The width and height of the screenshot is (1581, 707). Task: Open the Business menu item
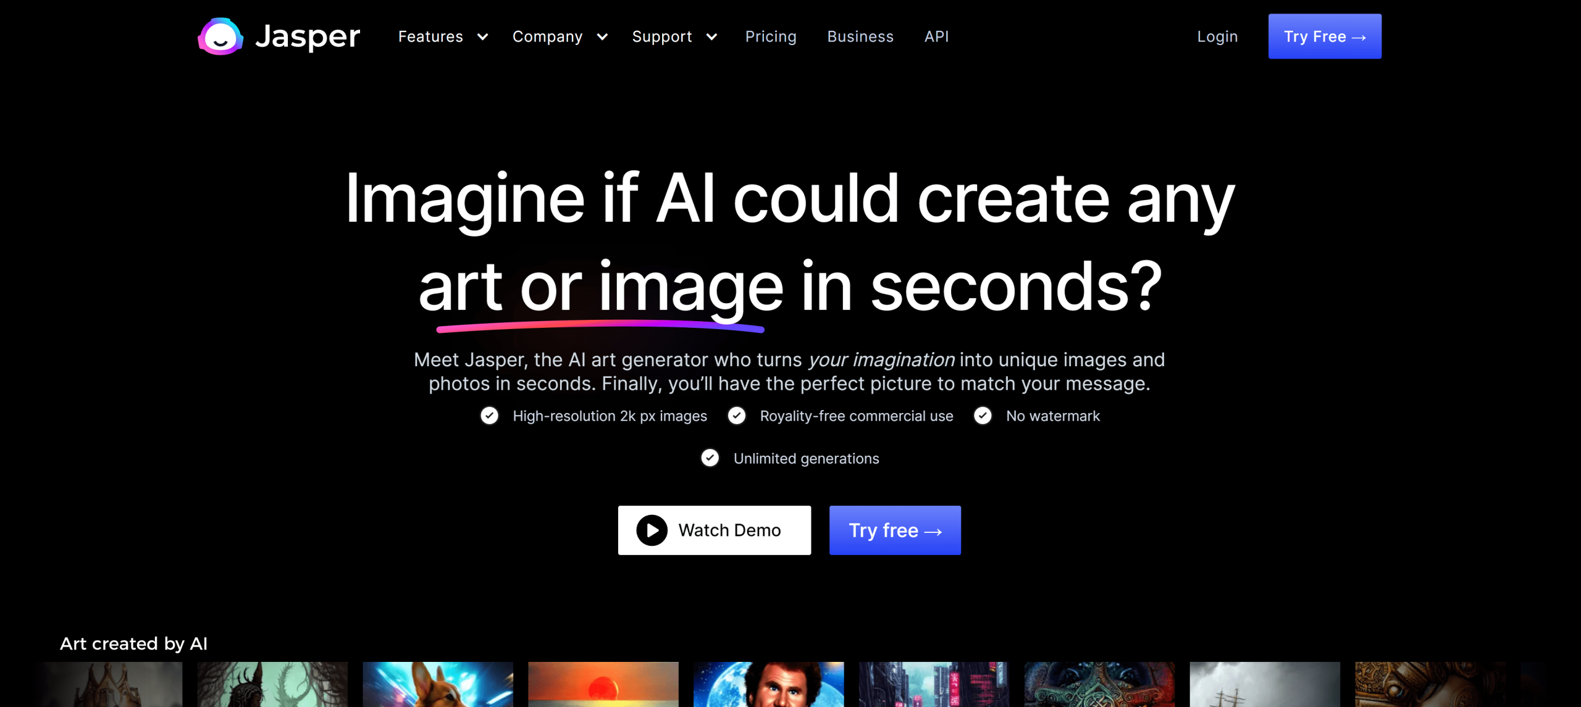pyautogui.click(x=860, y=36)
